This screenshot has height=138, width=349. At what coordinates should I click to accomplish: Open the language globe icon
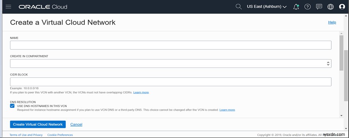coord(331,7)
